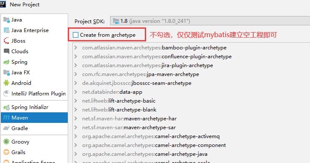Select bamboo-plugin-archetype text
Image resolution: width=310 pixels, height=163 pixels.
point(194,48)
